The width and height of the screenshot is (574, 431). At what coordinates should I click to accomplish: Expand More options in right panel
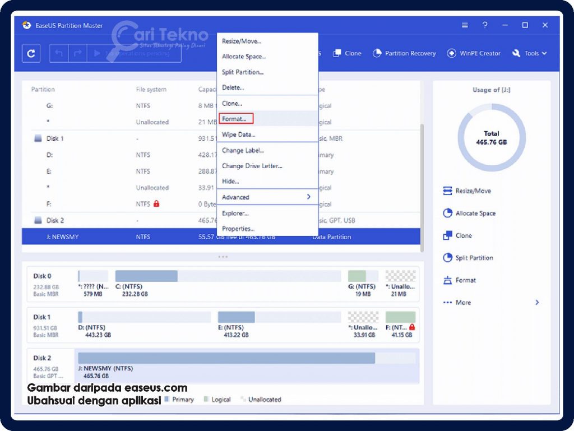tap(490, 303)
